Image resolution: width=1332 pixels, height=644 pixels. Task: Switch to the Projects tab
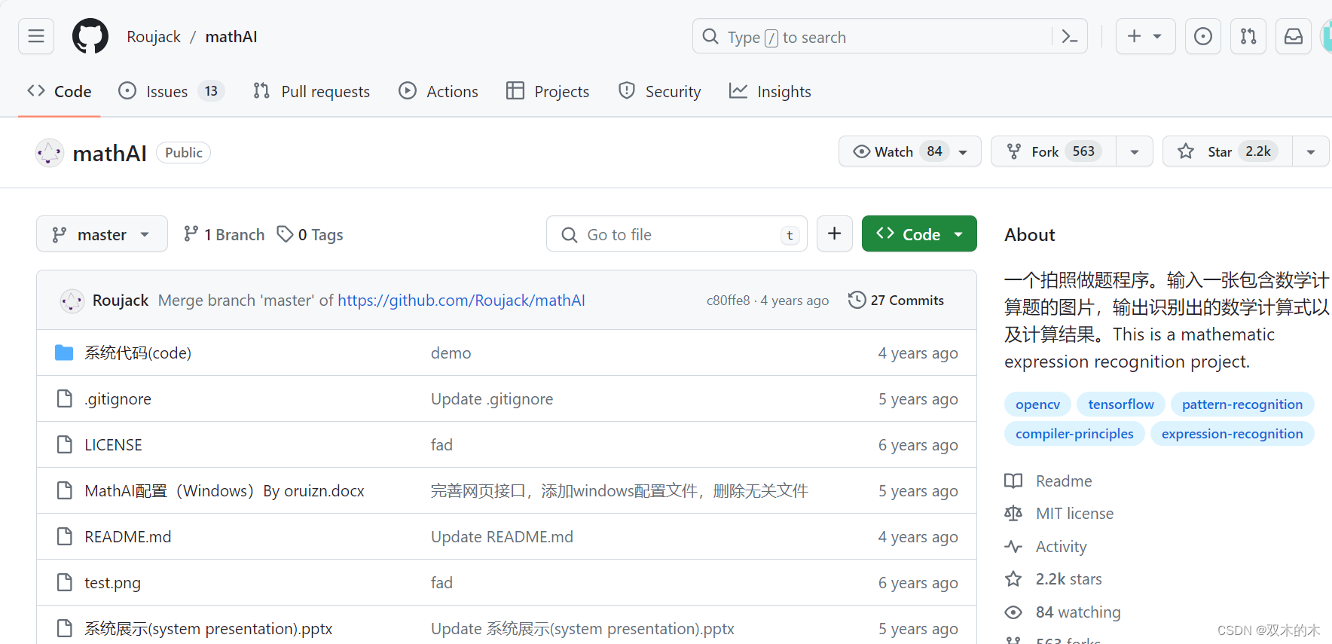pos(548,91)
